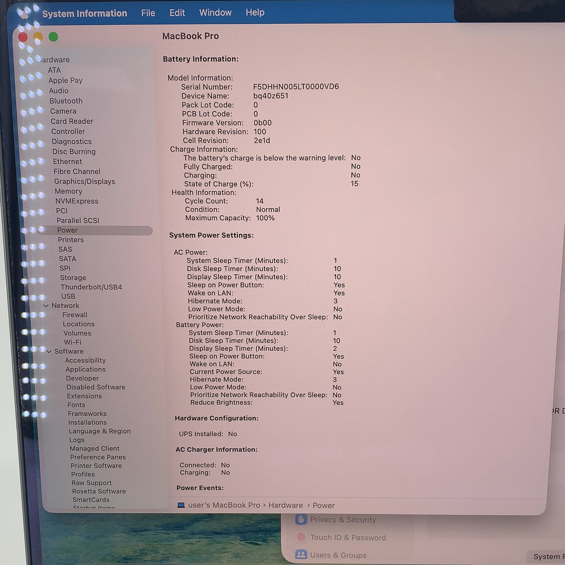This screenshot has height=565, width=565.
Task: Click user's MacBook Pro in path bar
Action: pyautogui.click(x=224, y=505)
